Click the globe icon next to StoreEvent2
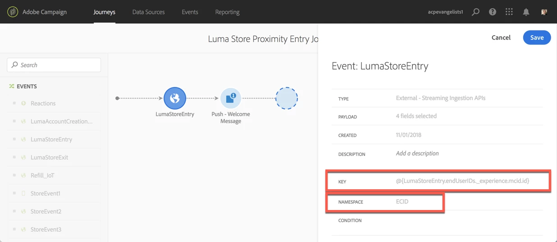Screen dimensions: 557x242 coord(23,211)
